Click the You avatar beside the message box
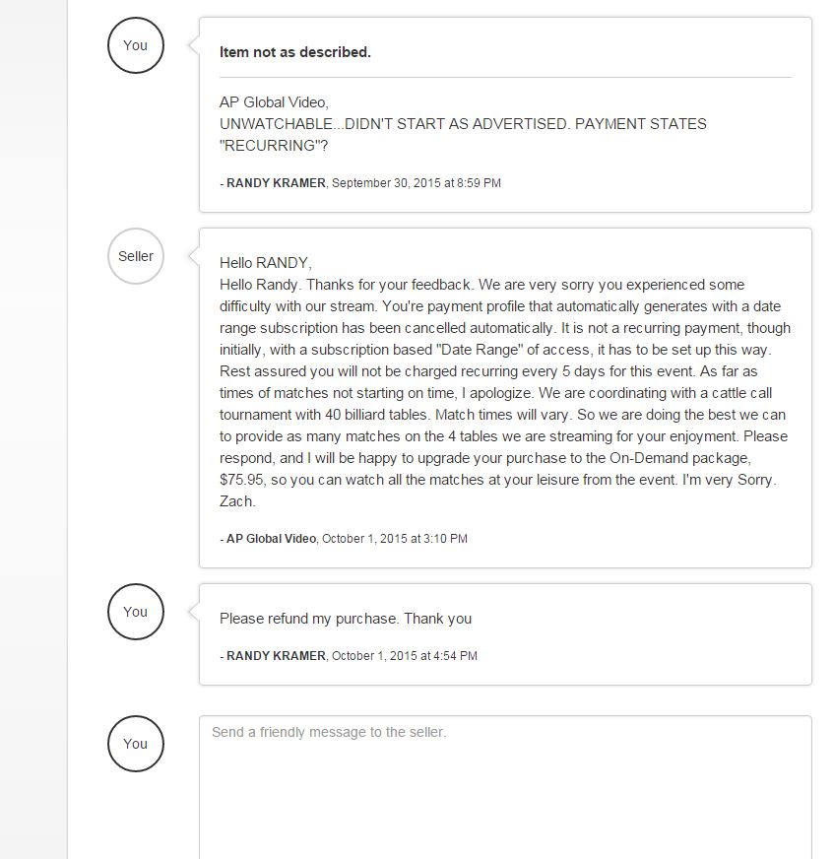Screen dimensions: 834x859 135,744
